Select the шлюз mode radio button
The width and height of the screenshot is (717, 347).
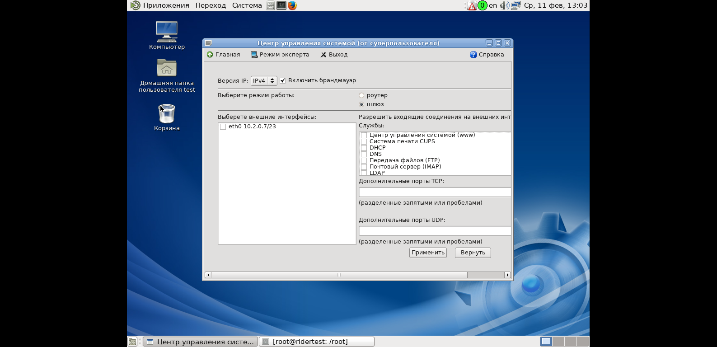coord(361,104)
